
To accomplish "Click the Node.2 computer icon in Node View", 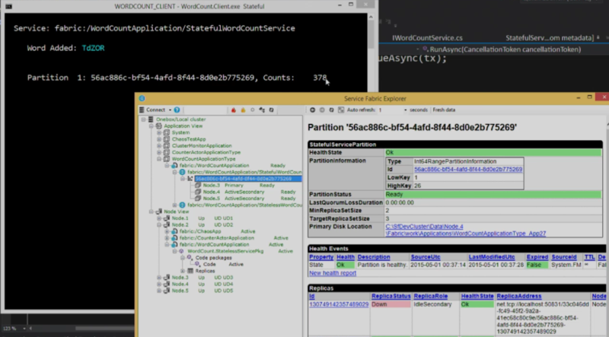I will 167,225.
